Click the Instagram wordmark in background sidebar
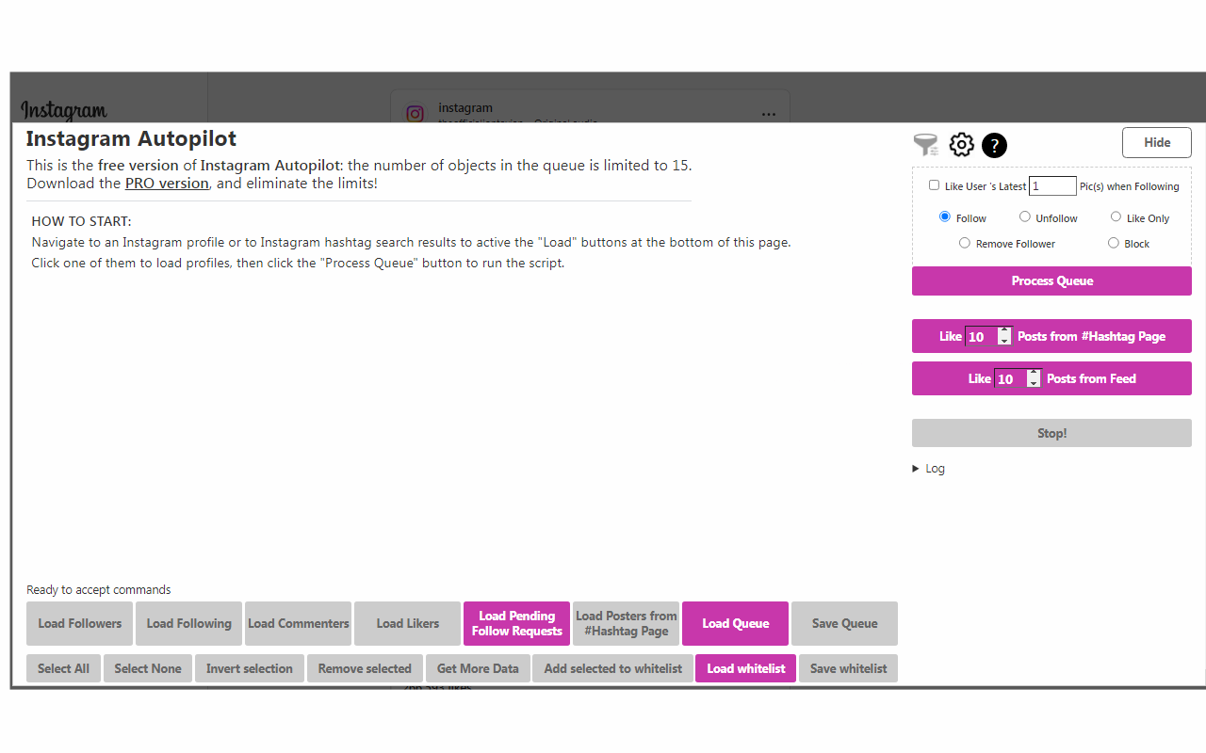1206x753 pixels. coord(64,111)
